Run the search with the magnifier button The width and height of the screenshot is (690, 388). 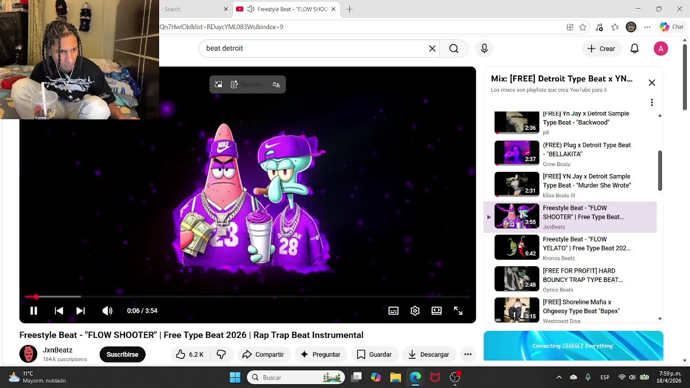pos(454,48)
